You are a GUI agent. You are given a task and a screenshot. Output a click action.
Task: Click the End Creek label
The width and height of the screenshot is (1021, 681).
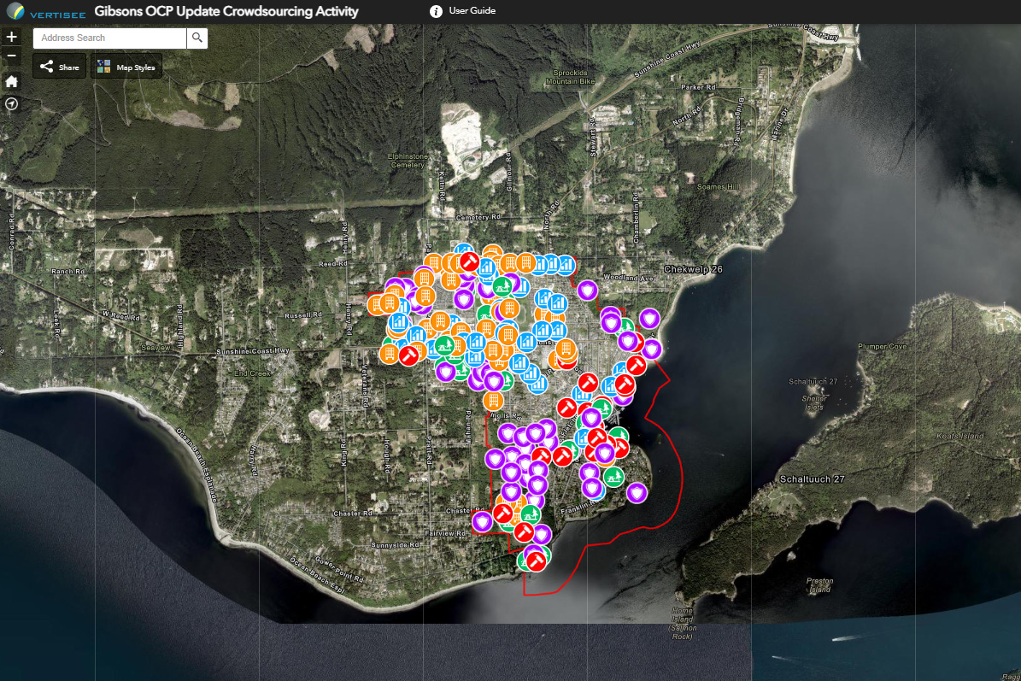click(x=252, y=373)
